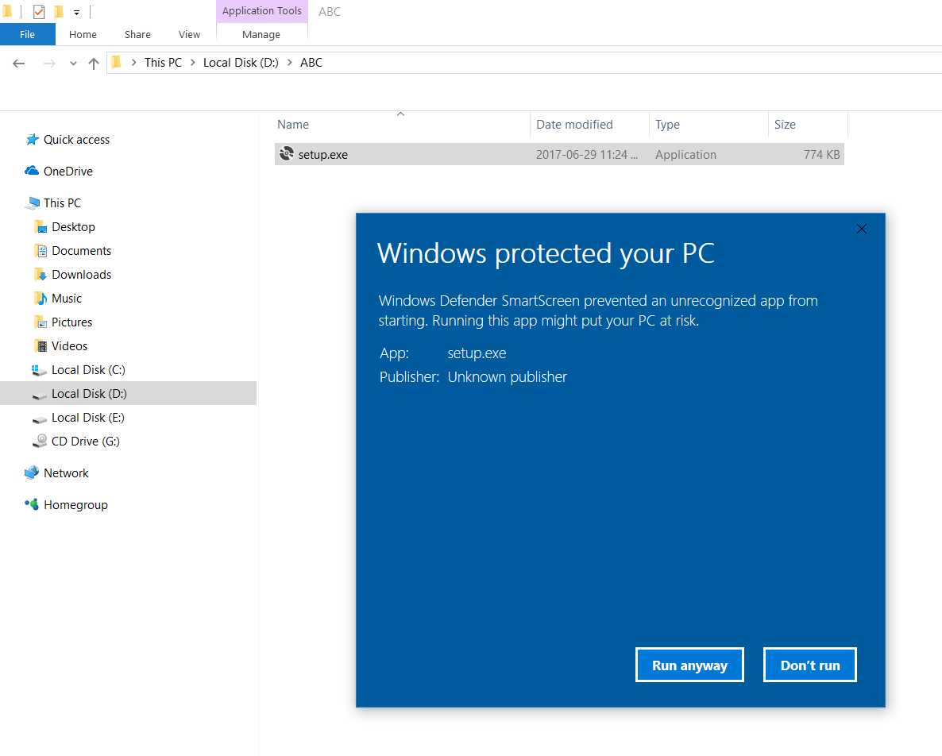The height and width of the screenshot is (756, 942).
Task: Click the CD Drive (G:) disc icon
Action: [x=40, y=441]
